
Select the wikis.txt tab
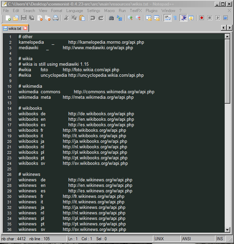pos(14,28)
